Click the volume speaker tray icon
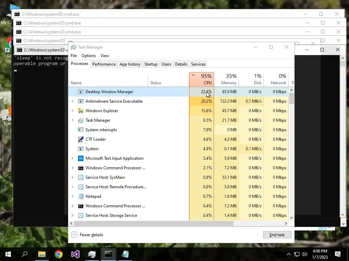The width and height of the screenshot is (349, 261). pyautogui.click(x=305, y=254)
